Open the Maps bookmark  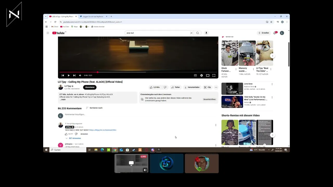click(x=74, y=26)
